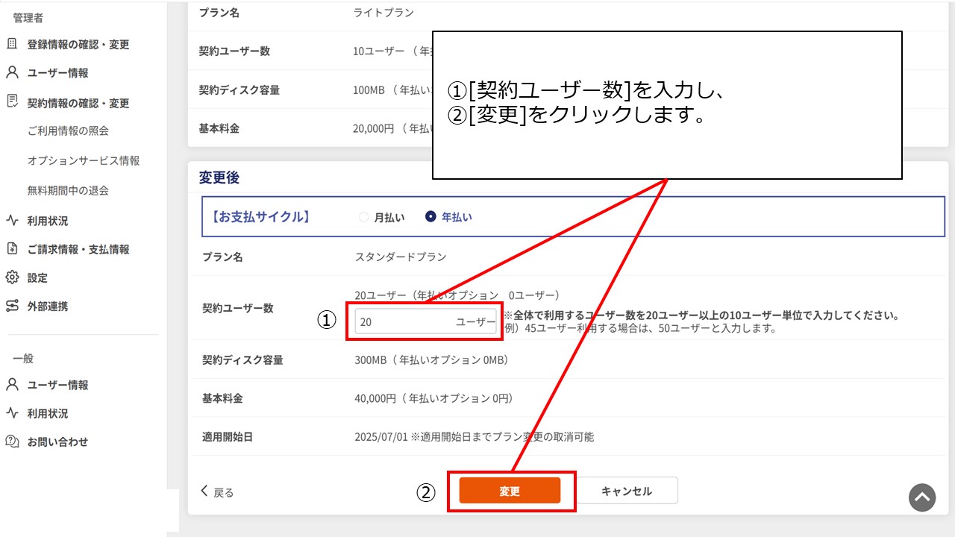
Task: Select the 月払い payment cycle
Action: (364, 217)
